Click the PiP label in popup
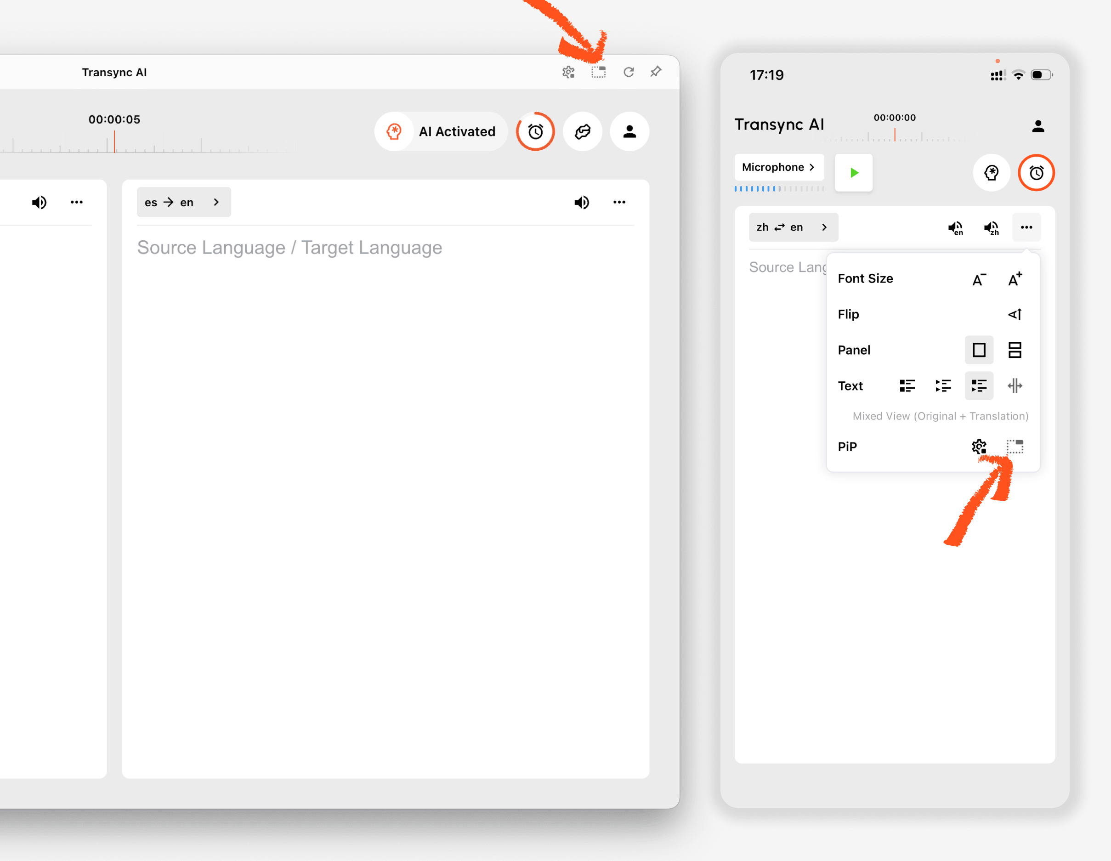The height and width of the screenshot is (861, 1111). tap(847, 447)
